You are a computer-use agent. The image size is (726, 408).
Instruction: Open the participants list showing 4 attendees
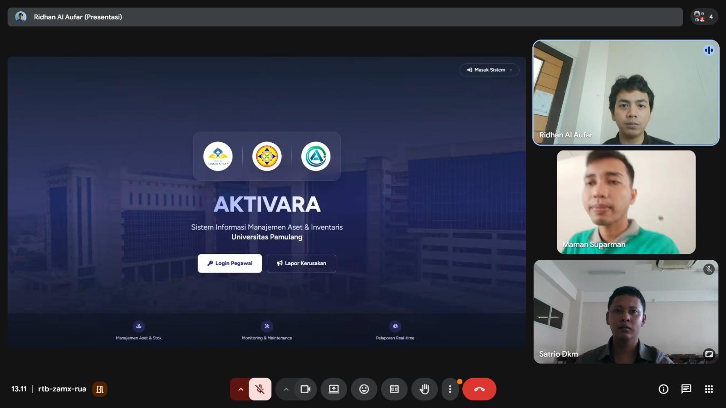pos(704,17)
